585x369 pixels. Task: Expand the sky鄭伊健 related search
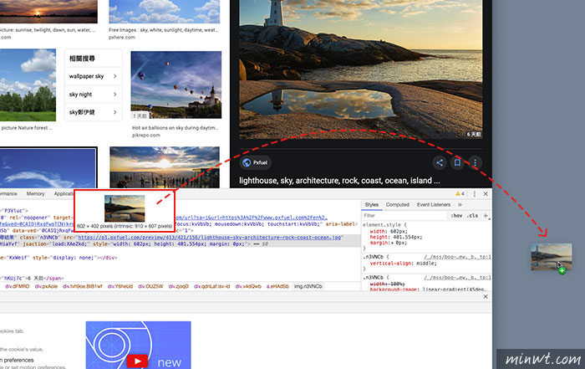[x=94, y=112]
